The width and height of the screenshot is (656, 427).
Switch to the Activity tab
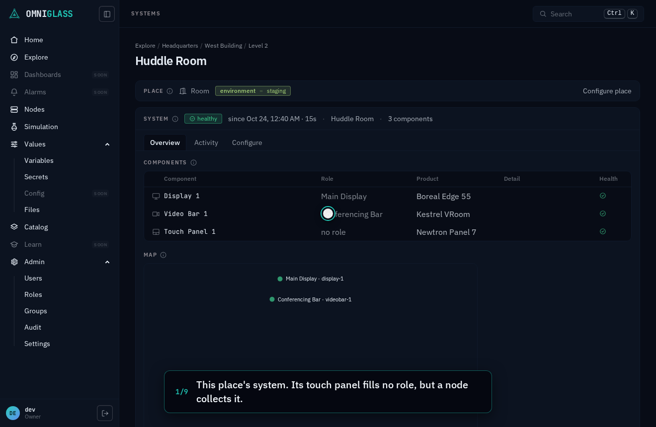click(206, 142)
